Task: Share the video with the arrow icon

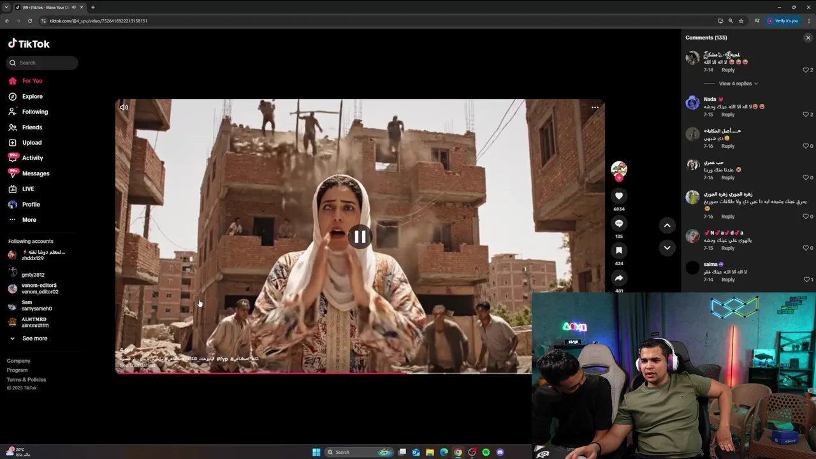Action: pyautogui.click(x=619, y=278)
